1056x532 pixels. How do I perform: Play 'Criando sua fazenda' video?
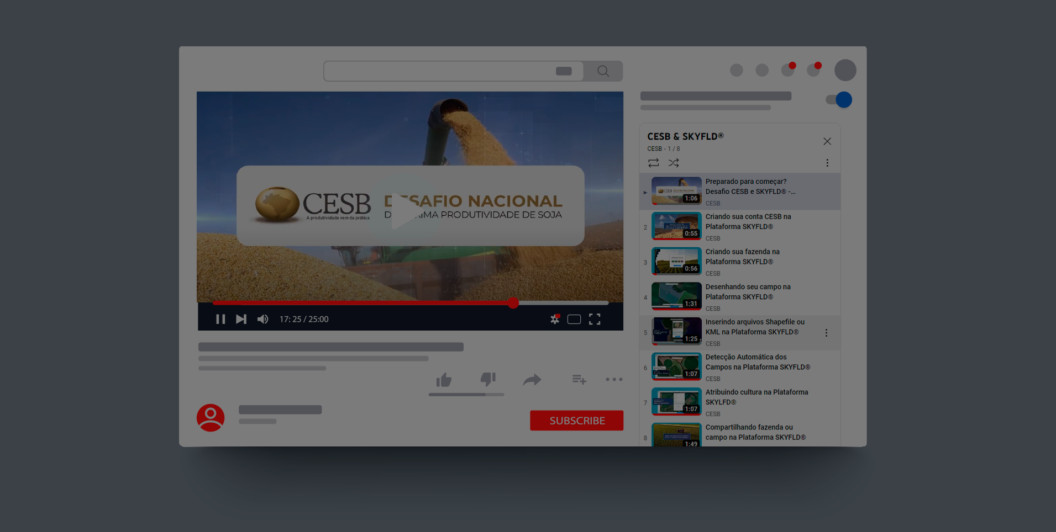coord(740,262)
